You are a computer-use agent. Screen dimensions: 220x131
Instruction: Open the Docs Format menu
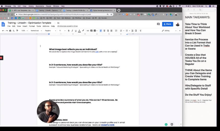click(32, 26)
